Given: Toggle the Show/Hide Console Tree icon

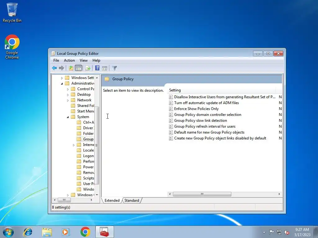Looking at the screenshot, I should pos(78,68).
